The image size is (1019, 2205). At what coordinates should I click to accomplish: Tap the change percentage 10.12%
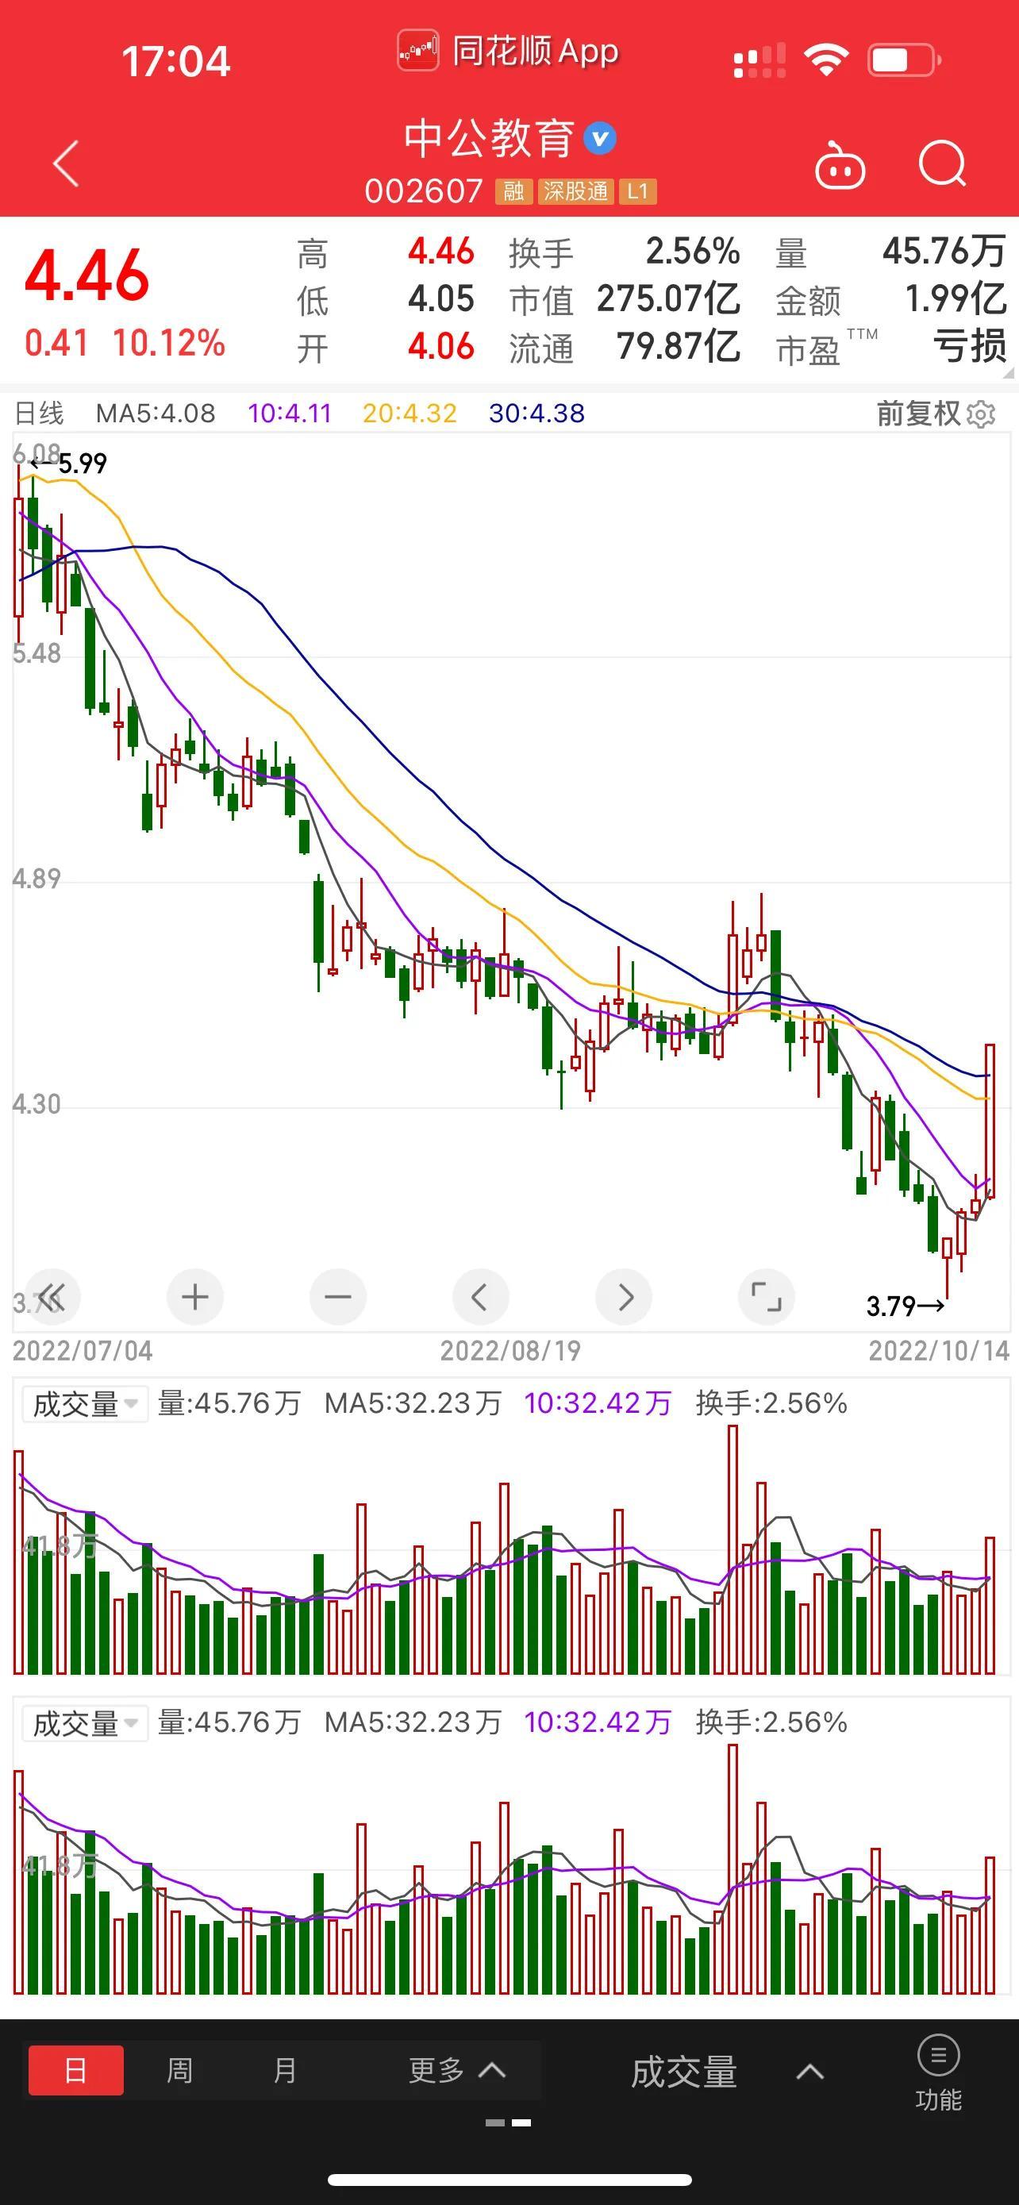tap(168, 343)
